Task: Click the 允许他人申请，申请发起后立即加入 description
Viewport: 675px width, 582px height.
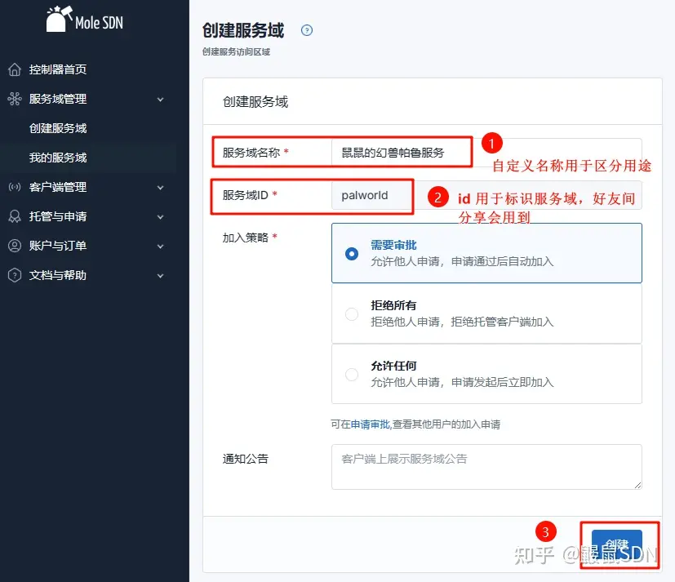Action: click(x=462, y=382)
